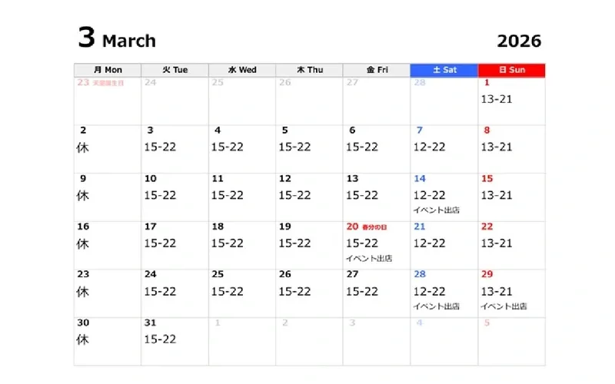Click イベント出店 note under March 14
Viewport: 615px width, 384px height.
[436, 210]
